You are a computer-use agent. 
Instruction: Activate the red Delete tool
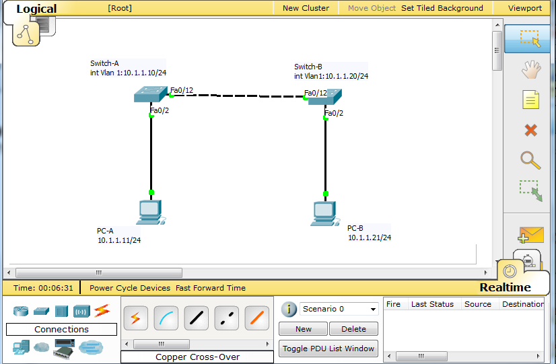click(530, 130)
